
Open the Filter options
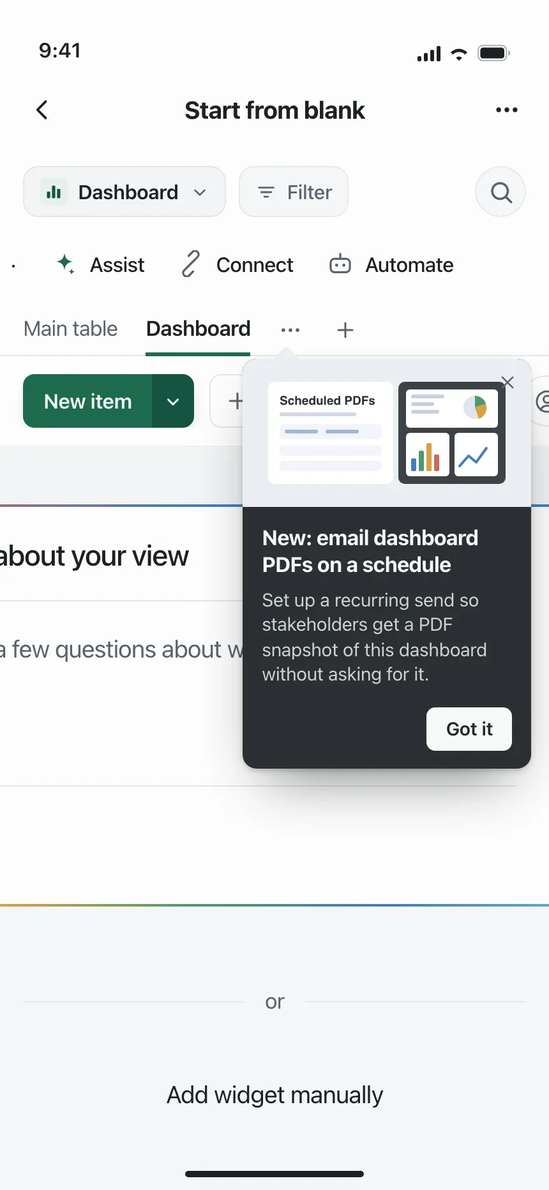click(x=294, y=192)
